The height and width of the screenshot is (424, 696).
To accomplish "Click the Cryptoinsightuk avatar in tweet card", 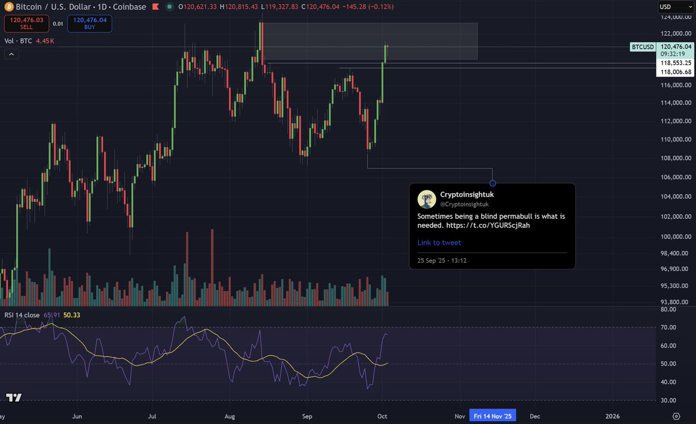I will point(427,199).
